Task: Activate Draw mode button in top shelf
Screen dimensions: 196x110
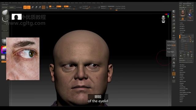Action: click(x=29, y=7)
